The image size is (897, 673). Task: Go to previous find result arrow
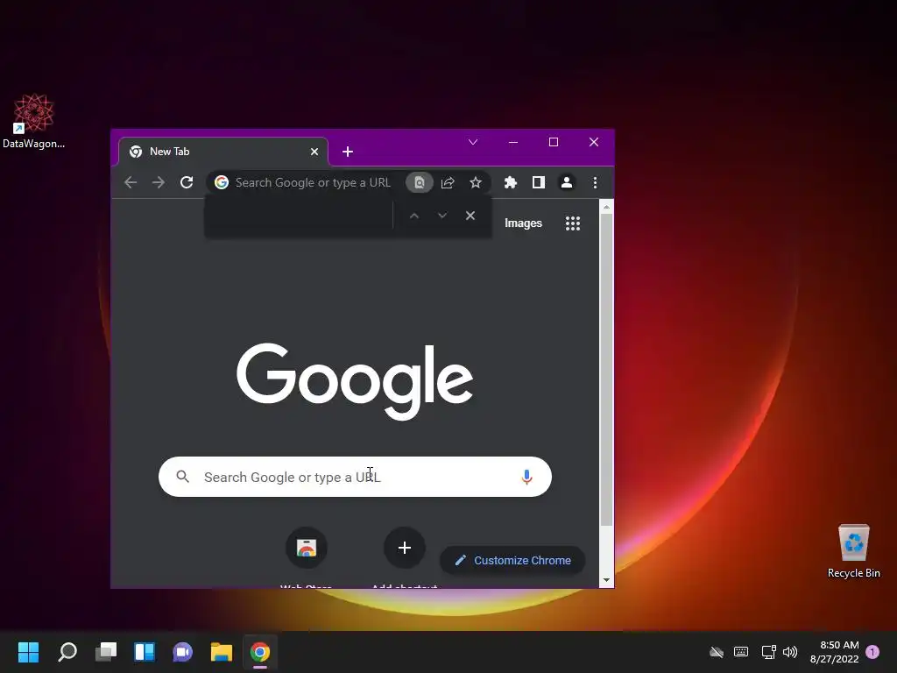point(414,216)
